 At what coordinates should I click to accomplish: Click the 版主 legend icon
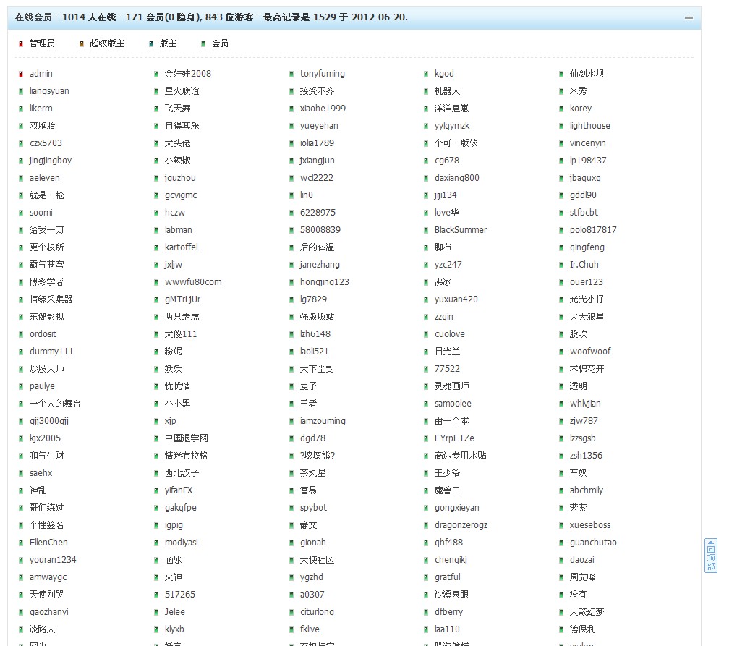coord(152,43)
